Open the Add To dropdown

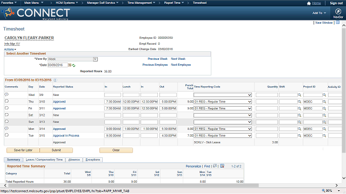pos(319,13)
